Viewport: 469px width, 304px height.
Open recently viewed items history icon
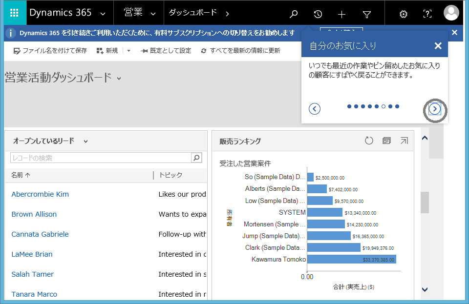318,14
